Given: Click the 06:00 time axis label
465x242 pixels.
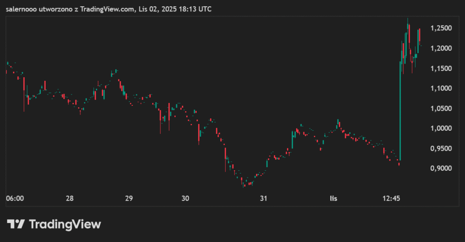Looking at the screenshot, I should pos(15,198).
